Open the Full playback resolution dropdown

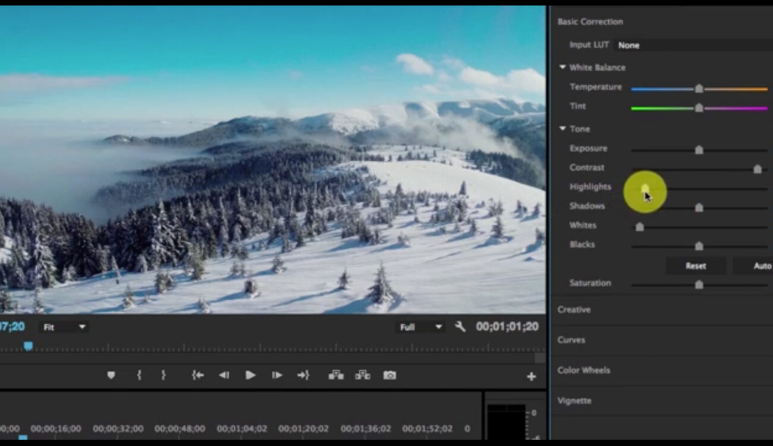[x=420, y=326]
